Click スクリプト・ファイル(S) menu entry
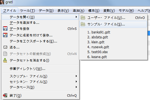Viewport: 150px width, 100px height. (40, 76)
